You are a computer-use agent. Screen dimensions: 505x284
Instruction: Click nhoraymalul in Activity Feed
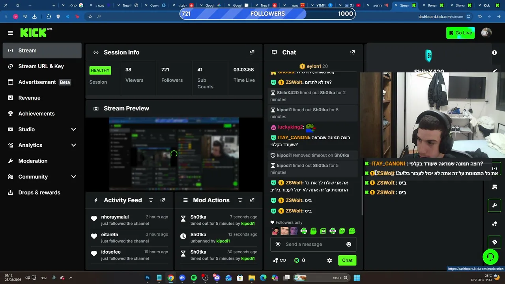[x=115, y=217]
